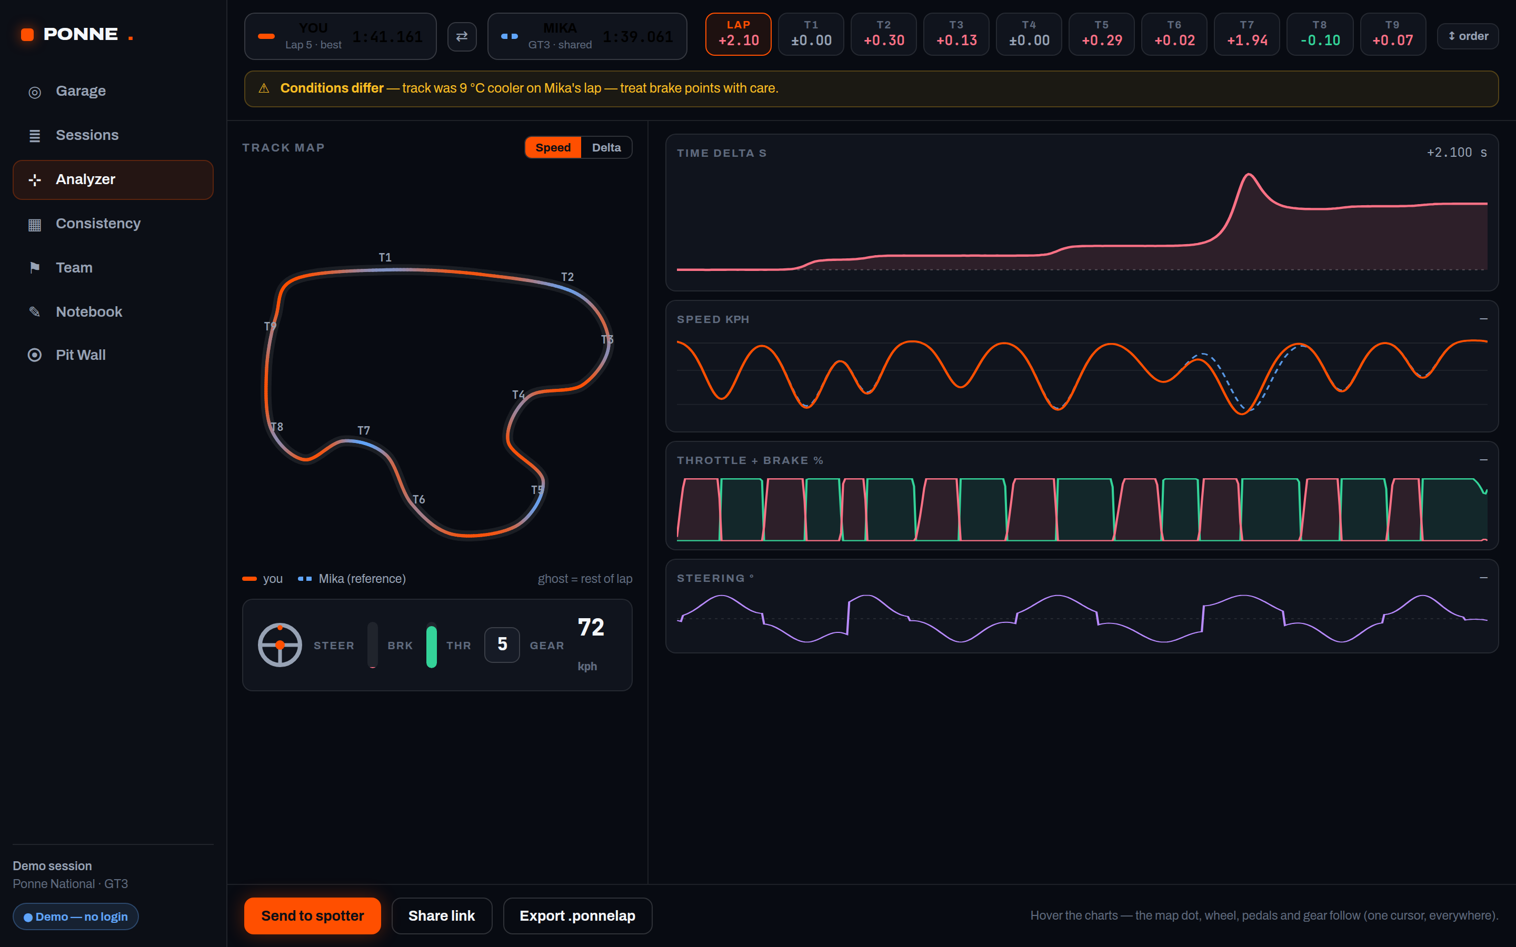Click the 'Mika (reference)' legend entry
Image resolution: width=1516 pixels, height=947 pixels.
coord(352,579)
